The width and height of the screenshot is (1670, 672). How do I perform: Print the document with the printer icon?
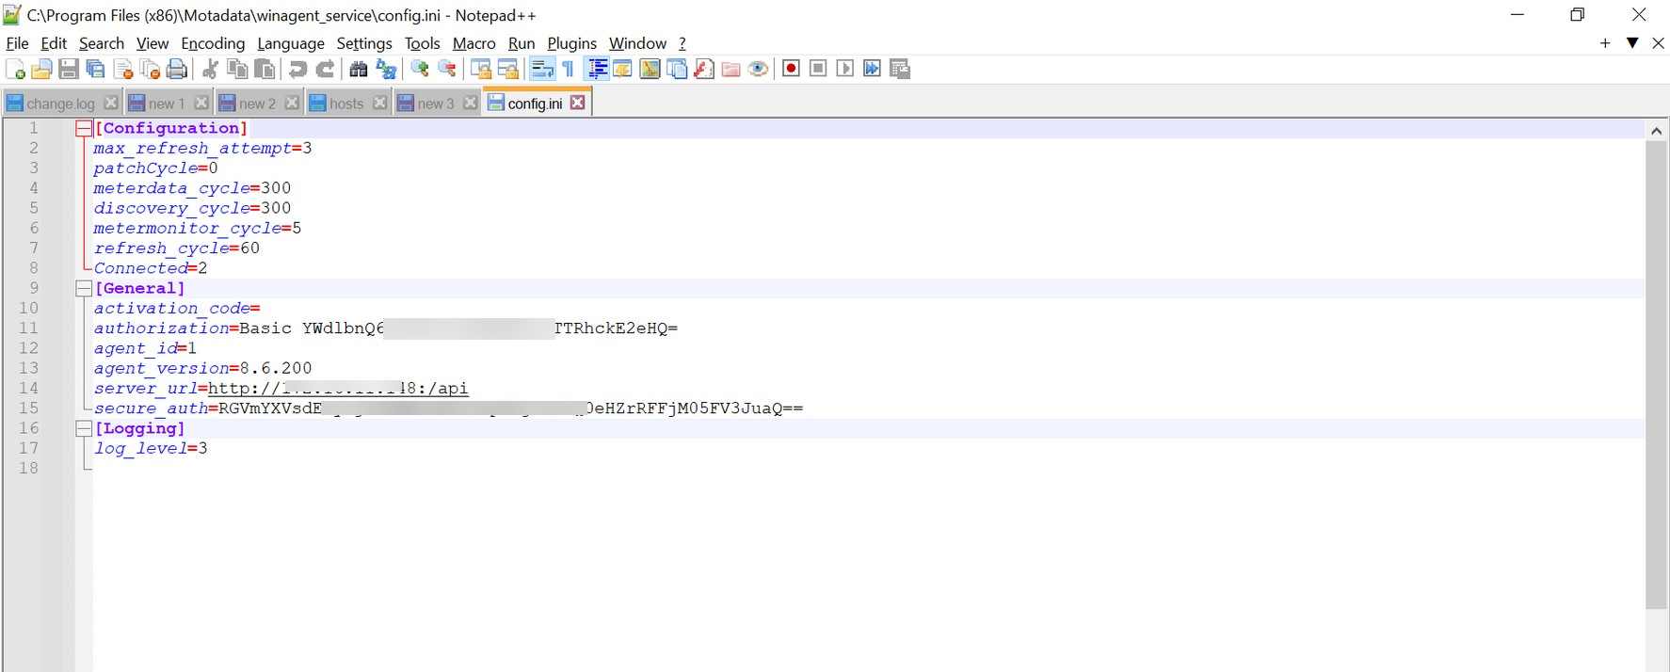pyautogui.click(x=176, y=69)
